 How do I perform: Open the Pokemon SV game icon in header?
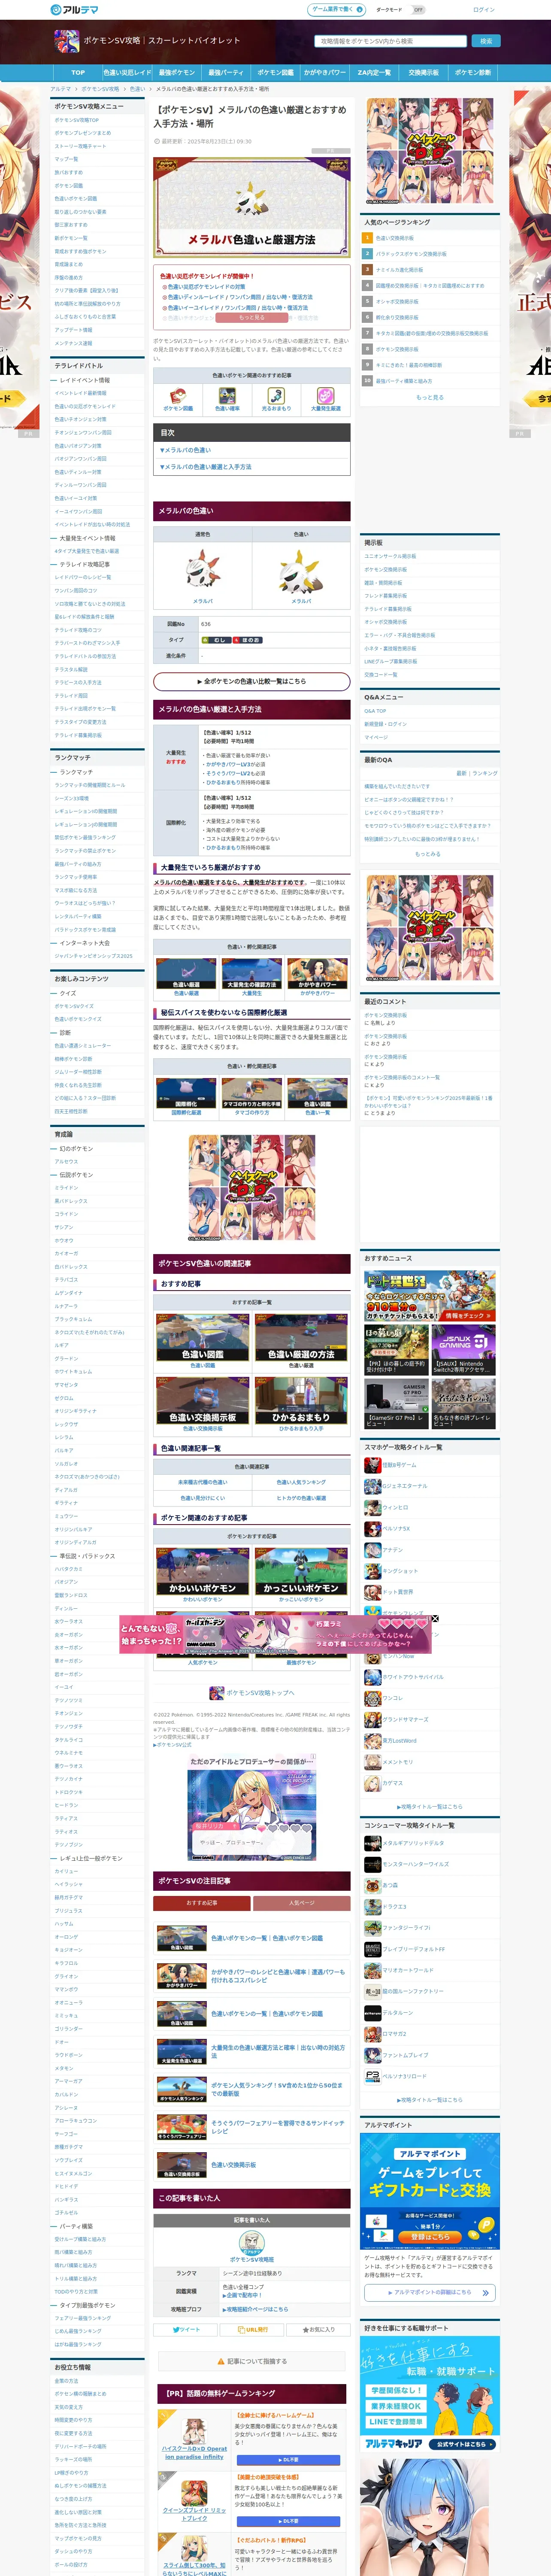pyautogui.click(x=67, y=41)
